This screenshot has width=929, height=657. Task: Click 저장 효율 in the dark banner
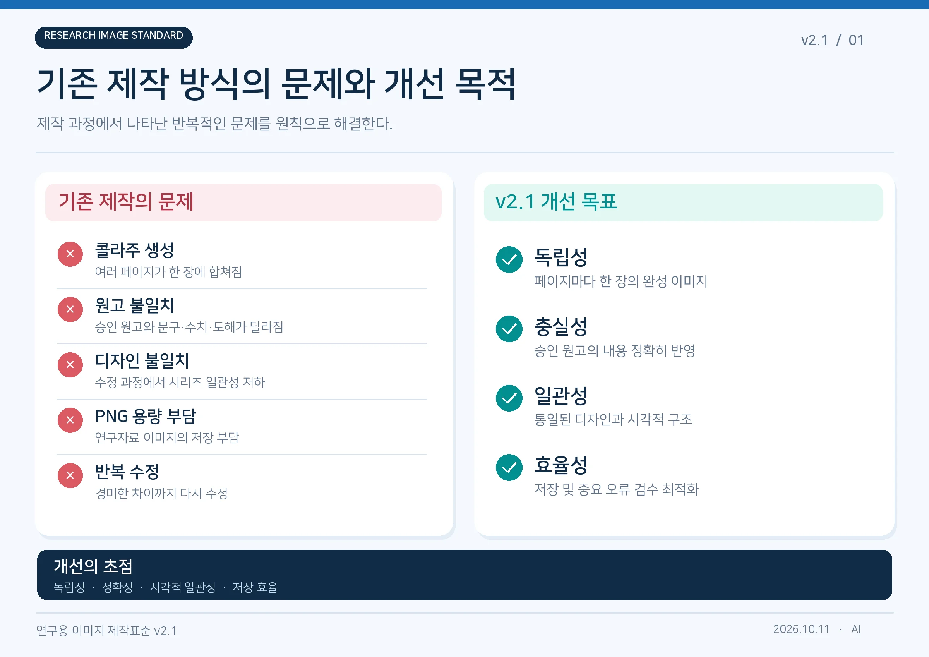(x=255, y=587)
